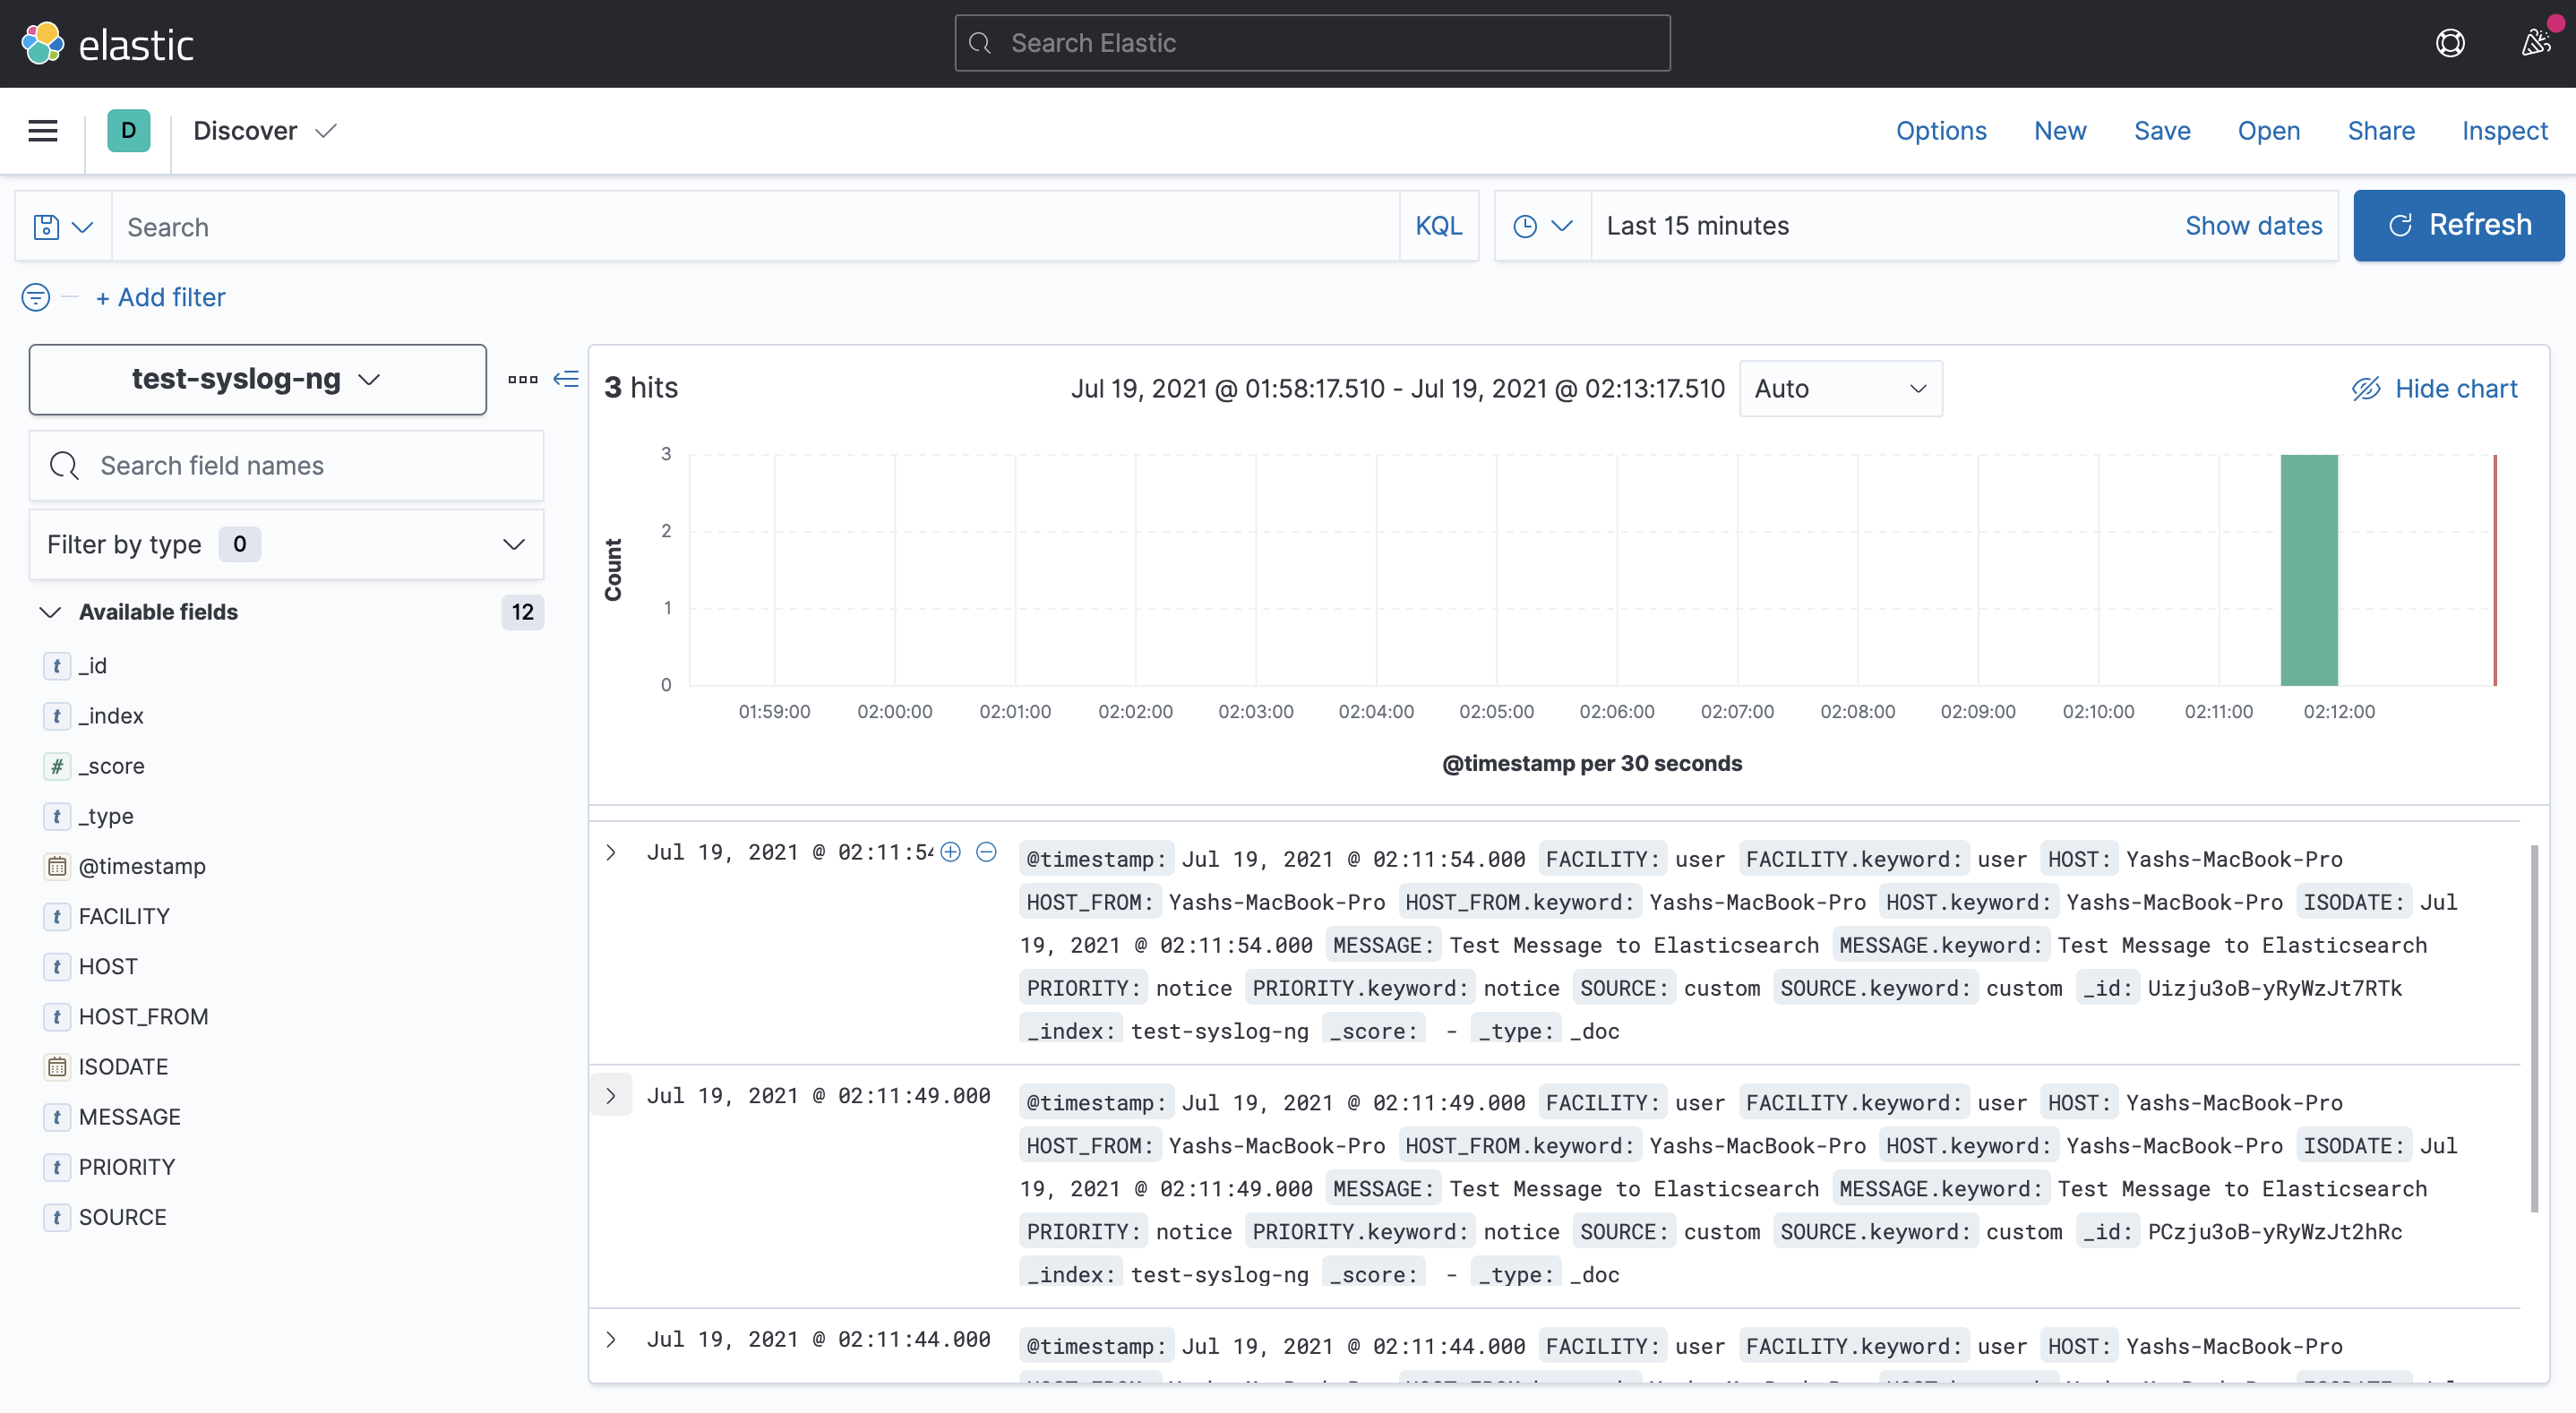Open the main navigation hamburger menu
Screen dimensions: 2576x1413
[x=43, y=130]
